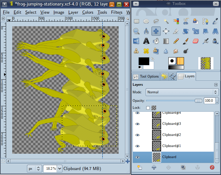Select the Blend gradient tool
The image size is (221, 175).
(x=166, y=41)
